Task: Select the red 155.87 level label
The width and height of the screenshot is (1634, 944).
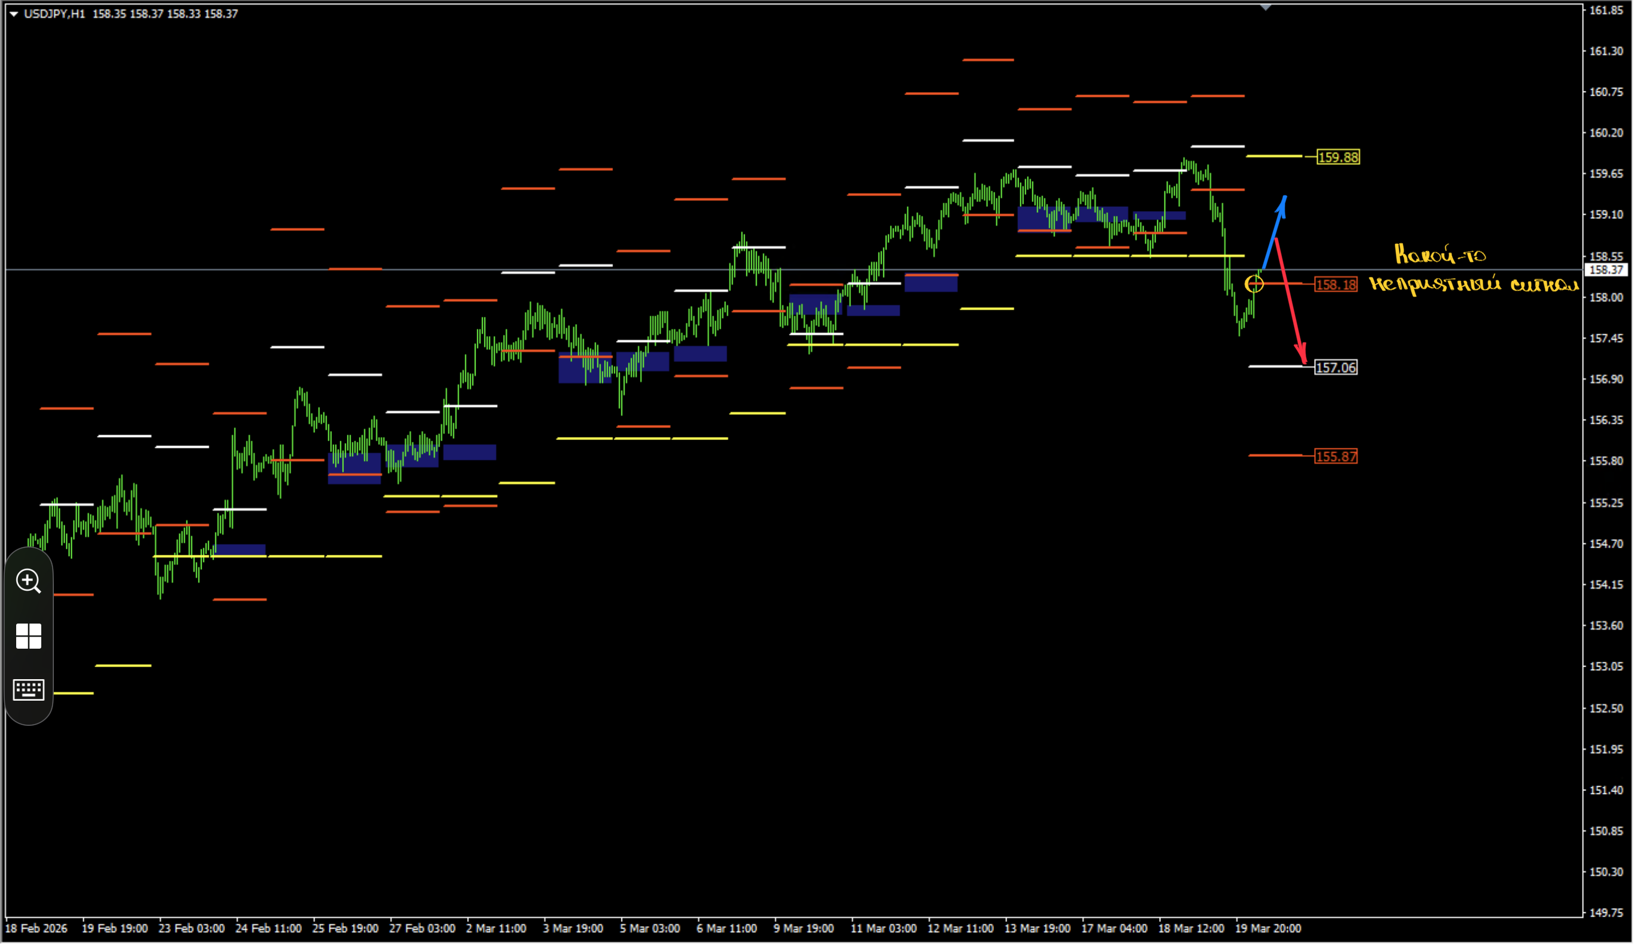Action: point(1336,456)
